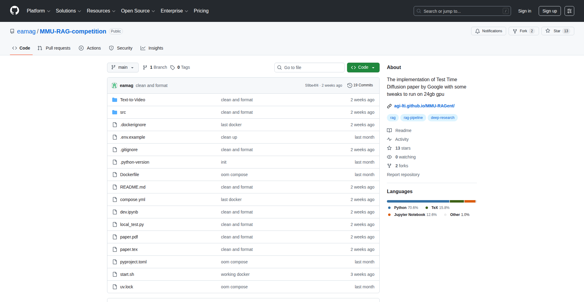
Task: Expand the green Code dropdown button
Action: 363,68
